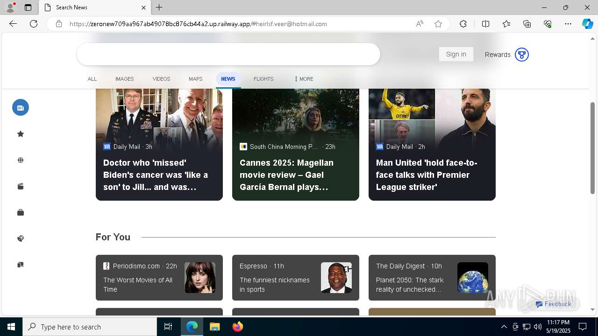598x336 pixels.
Task: Open the browser profile icon
Action: point(10,7)
